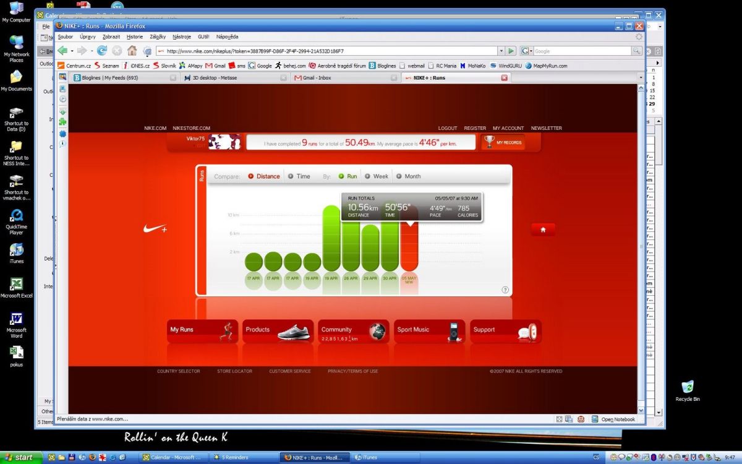Compare runs by Time
Screen dimensions: 742x464
point(299,176)
